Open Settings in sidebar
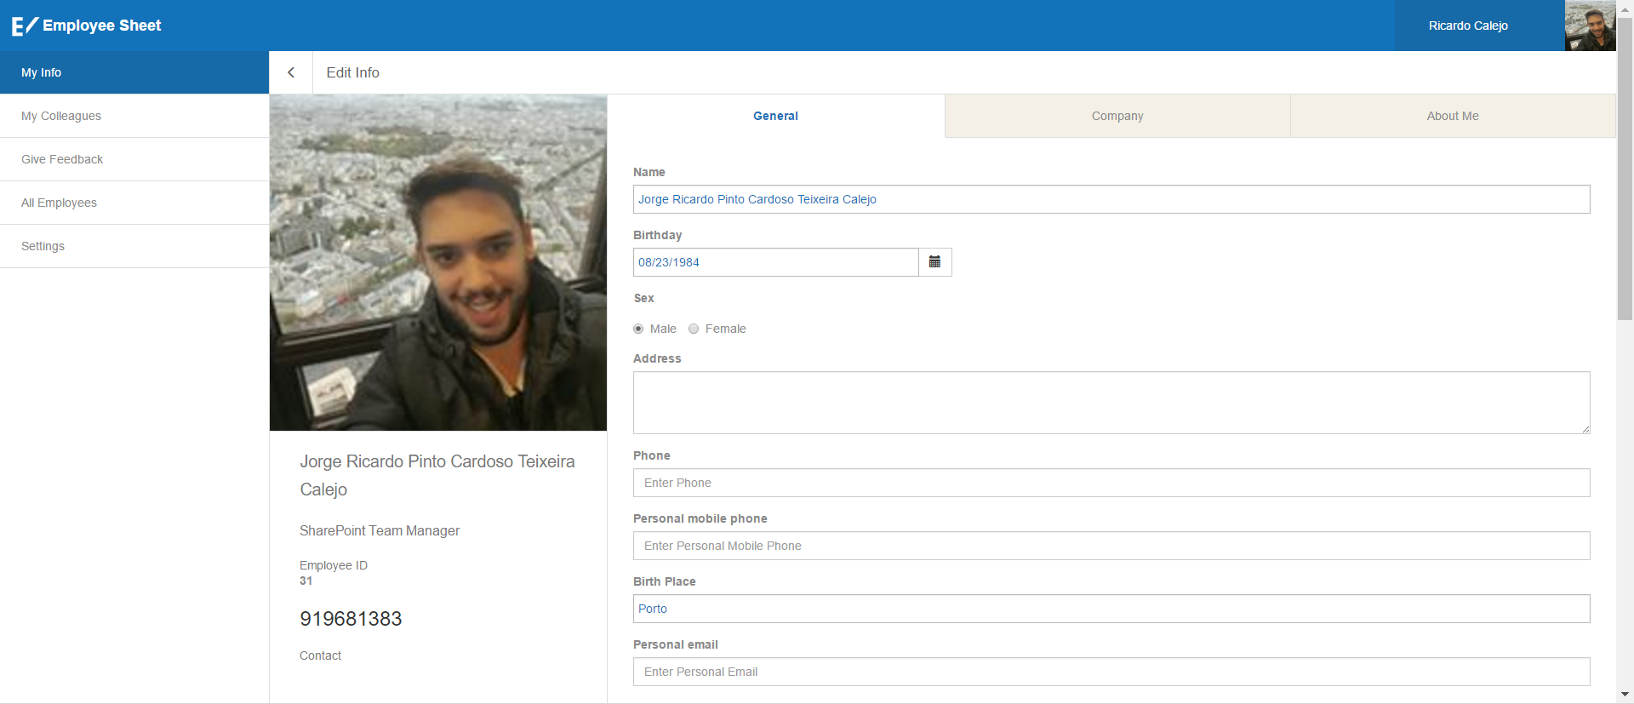1634x704 pixels. click(x=134, y=246)
